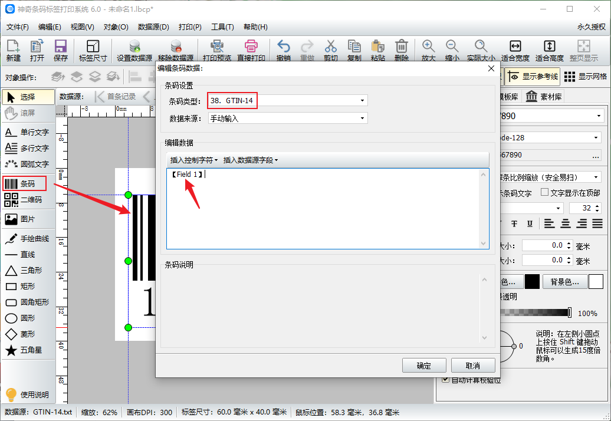
Task: Activate the 选择 selection tool
Action: click(28, 97)
